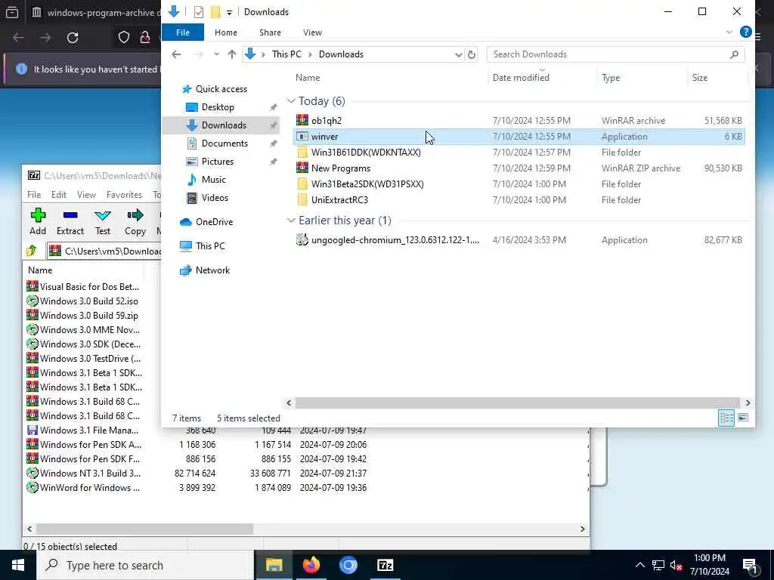Click the Add button in 7-Zip toolbar
Image resolution: width=774 pixels, height=580 pixels.
tap(38, 221)
